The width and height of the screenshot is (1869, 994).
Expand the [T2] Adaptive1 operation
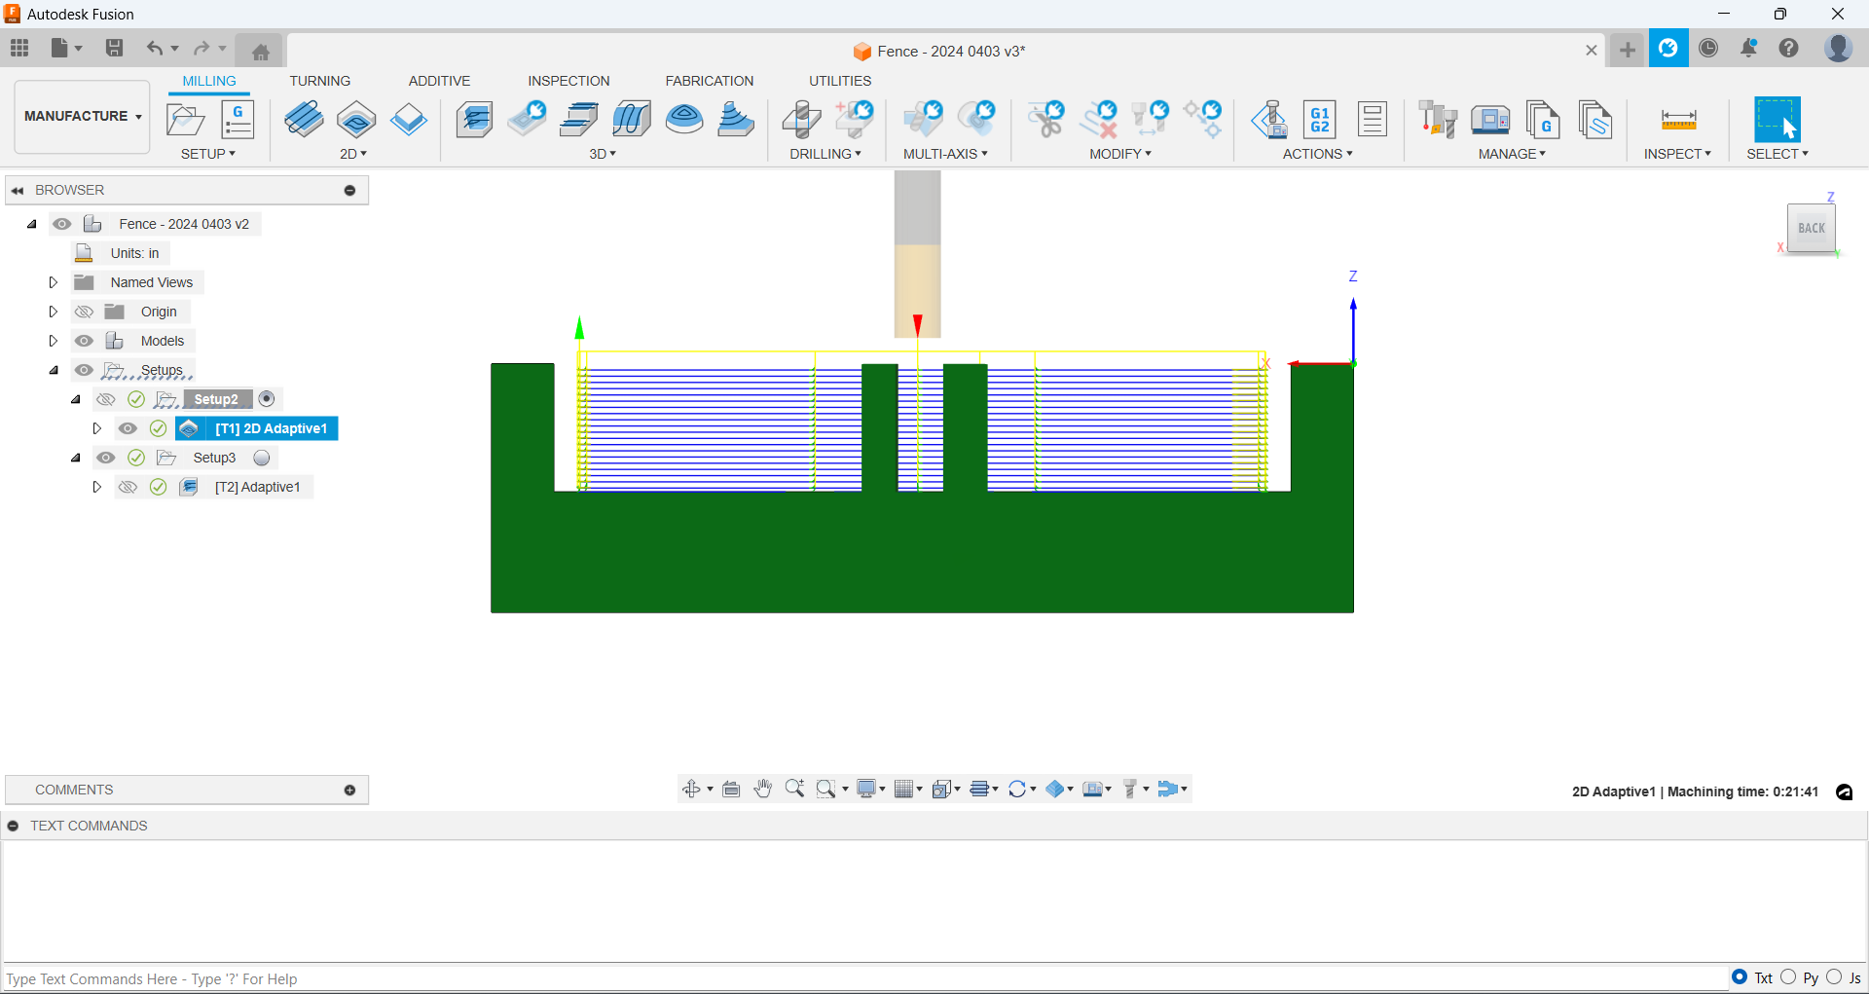coord(96,487)
